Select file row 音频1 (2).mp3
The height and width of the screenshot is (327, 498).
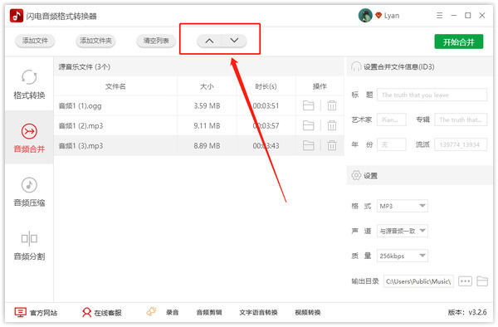(199, 125)
